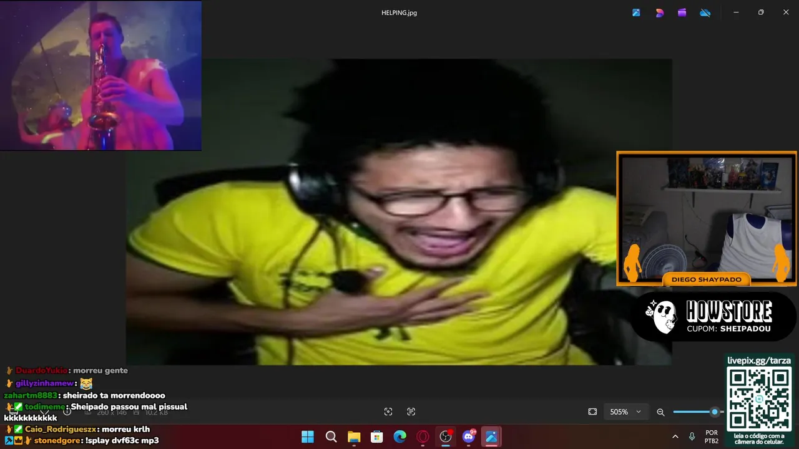Click the scan text icon in bottom toolbar
This screenshot has width=799, height=449.
(x=411, y=412)
